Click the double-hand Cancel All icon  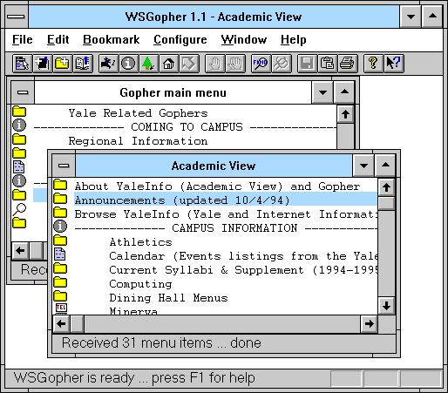click(x=234, y=63)
